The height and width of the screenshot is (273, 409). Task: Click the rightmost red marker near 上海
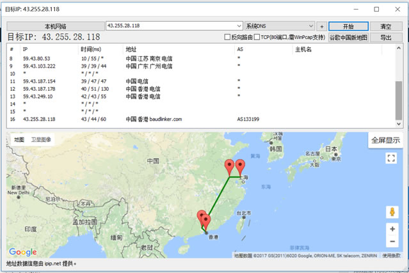[241, 168]
